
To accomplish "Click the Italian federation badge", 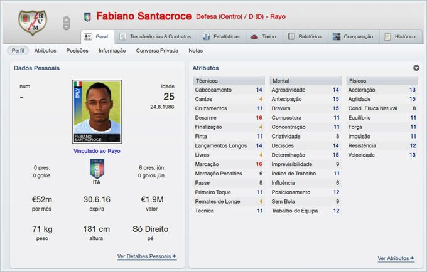I will (x=97, y=169).
